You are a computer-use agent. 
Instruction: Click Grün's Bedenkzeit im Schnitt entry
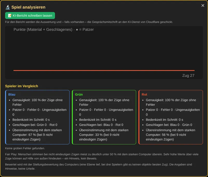pos(98,120)
